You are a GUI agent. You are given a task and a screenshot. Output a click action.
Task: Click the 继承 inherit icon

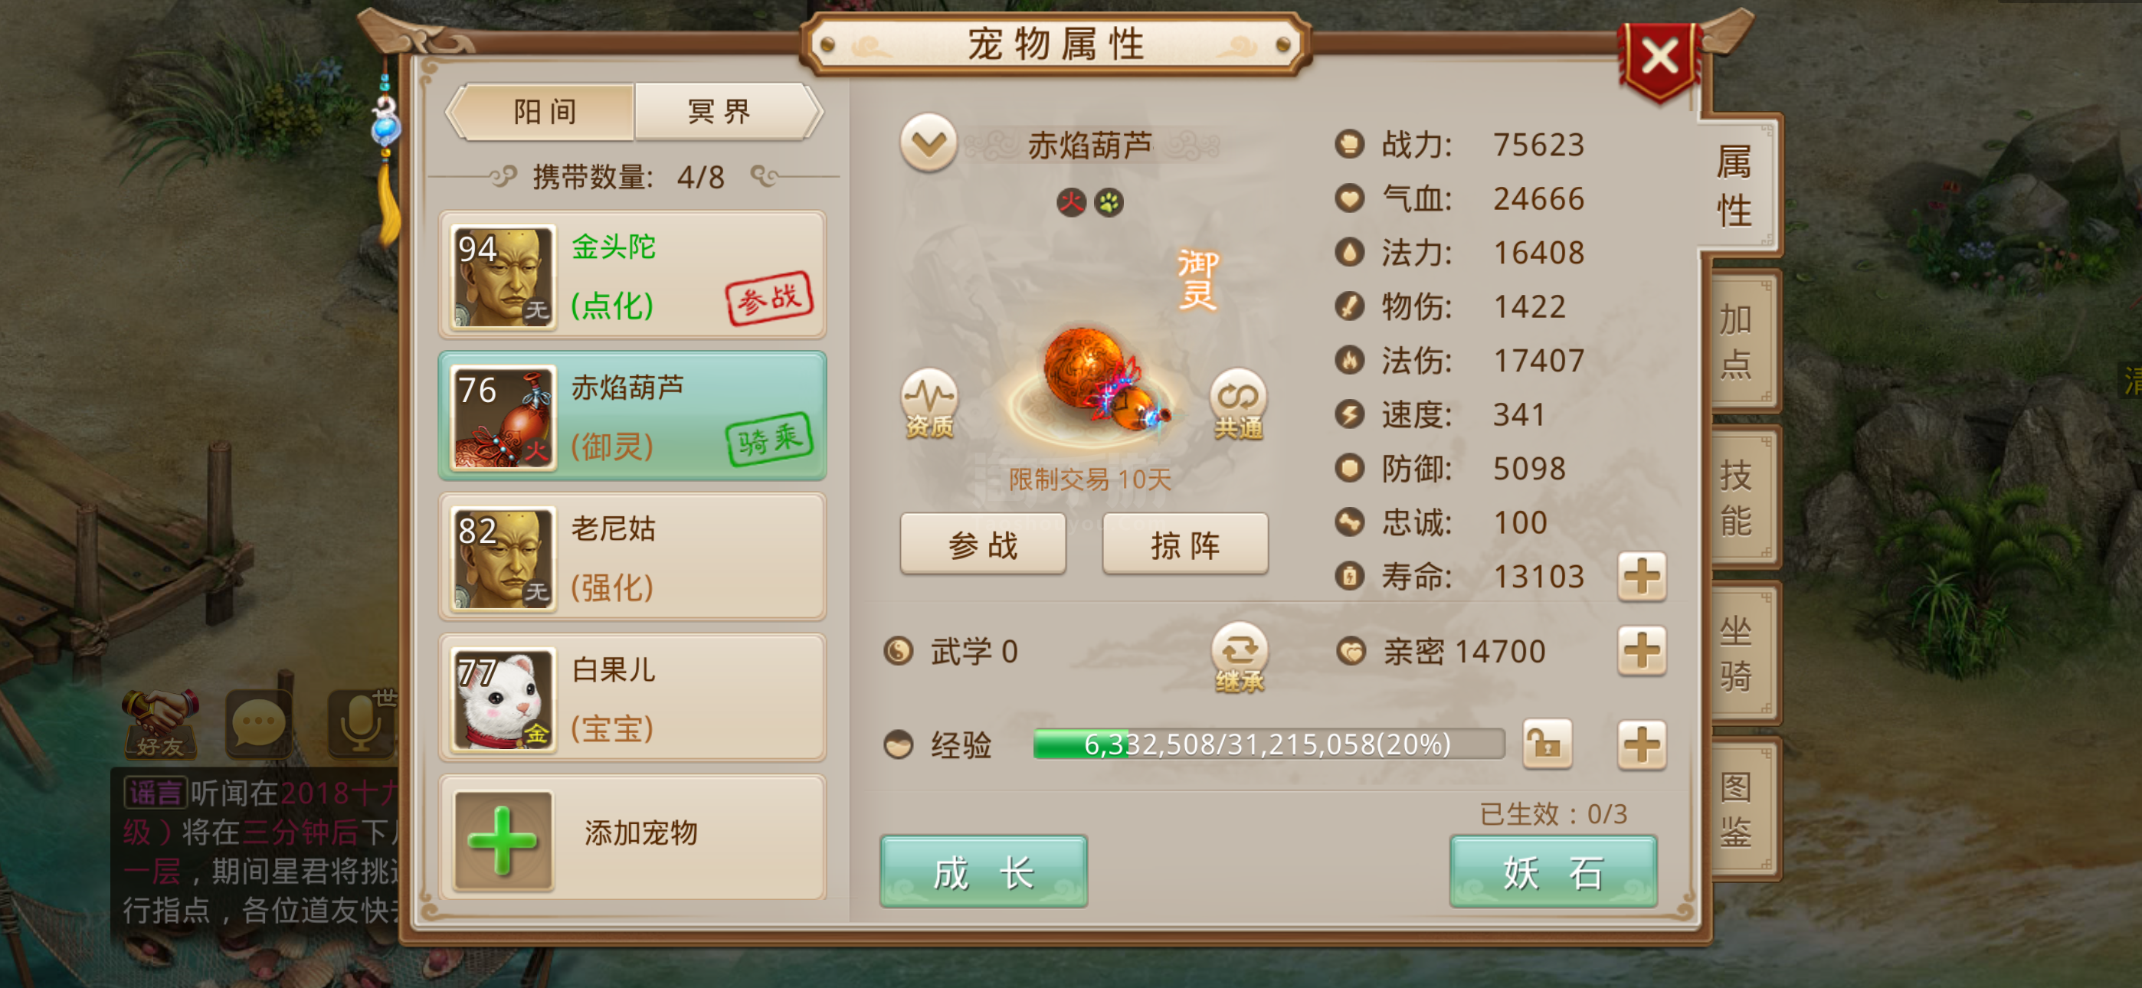tap(1239, 658)
